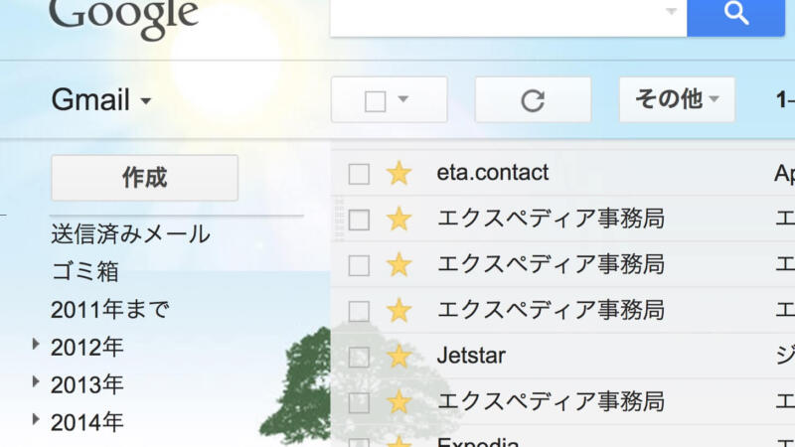The height and width of the screenshot is (447, 795).
Task: Open the 2013年 label
Action: pyautogui.click(x=87, y=384)
